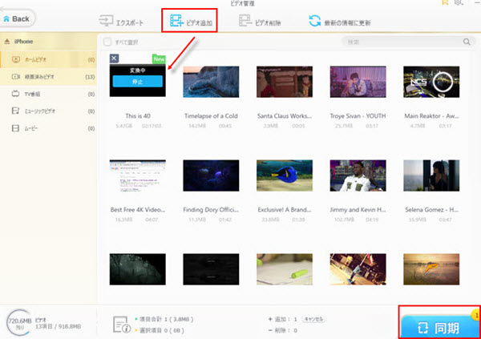Select the Main Reaktor NCS thumbnail

click(x=431, y=82)
